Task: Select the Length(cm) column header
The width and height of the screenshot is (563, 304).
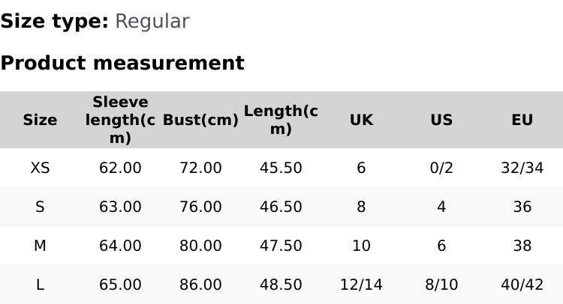Action: tap(281, 120)
